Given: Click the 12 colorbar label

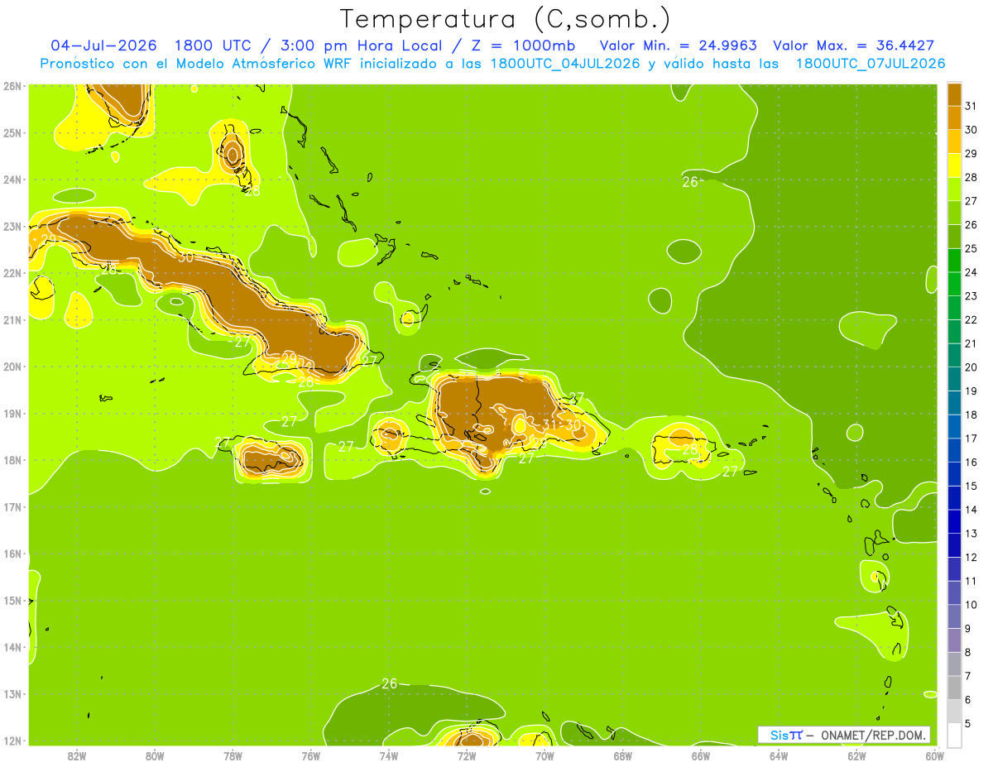Looking at the screenshot, I should (x=971, y=557).
